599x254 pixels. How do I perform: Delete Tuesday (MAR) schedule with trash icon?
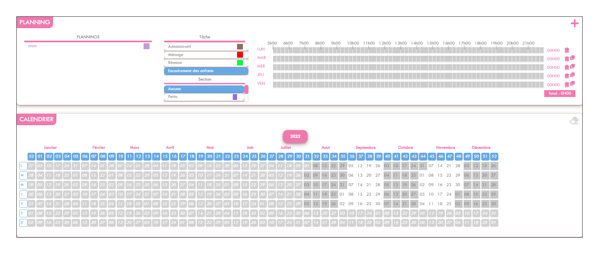tap(567, 59)
